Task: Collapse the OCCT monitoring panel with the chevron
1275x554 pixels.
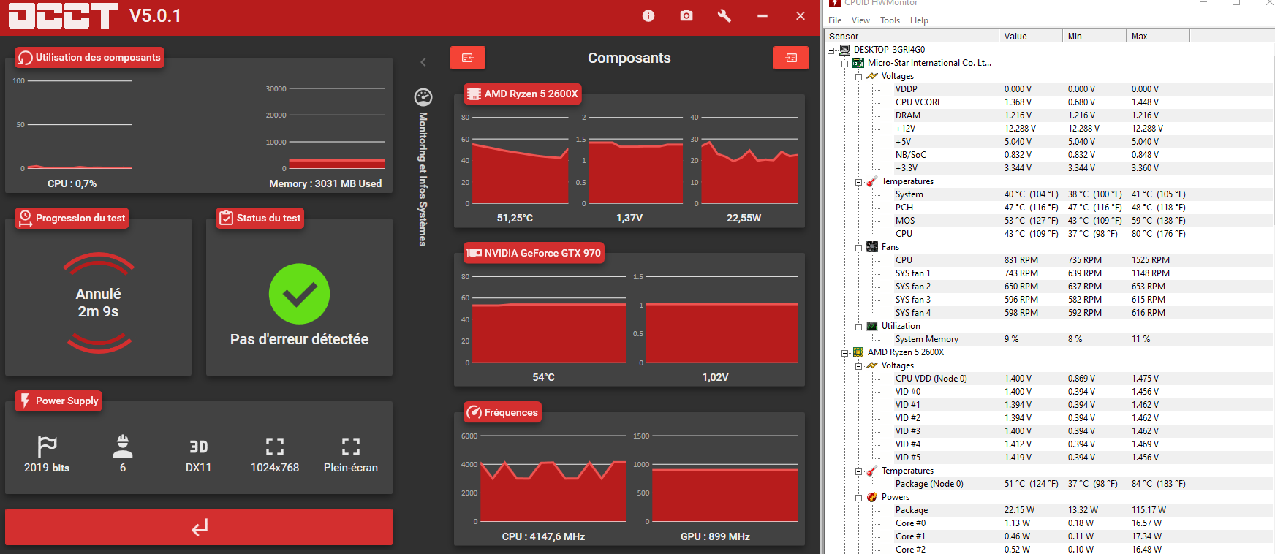Action: (x=423, y=62)
